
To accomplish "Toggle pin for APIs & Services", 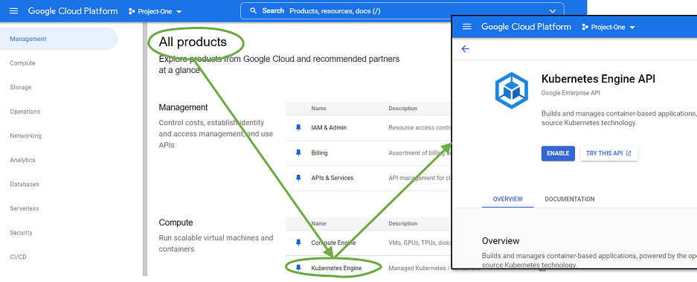I will [298, 178].
